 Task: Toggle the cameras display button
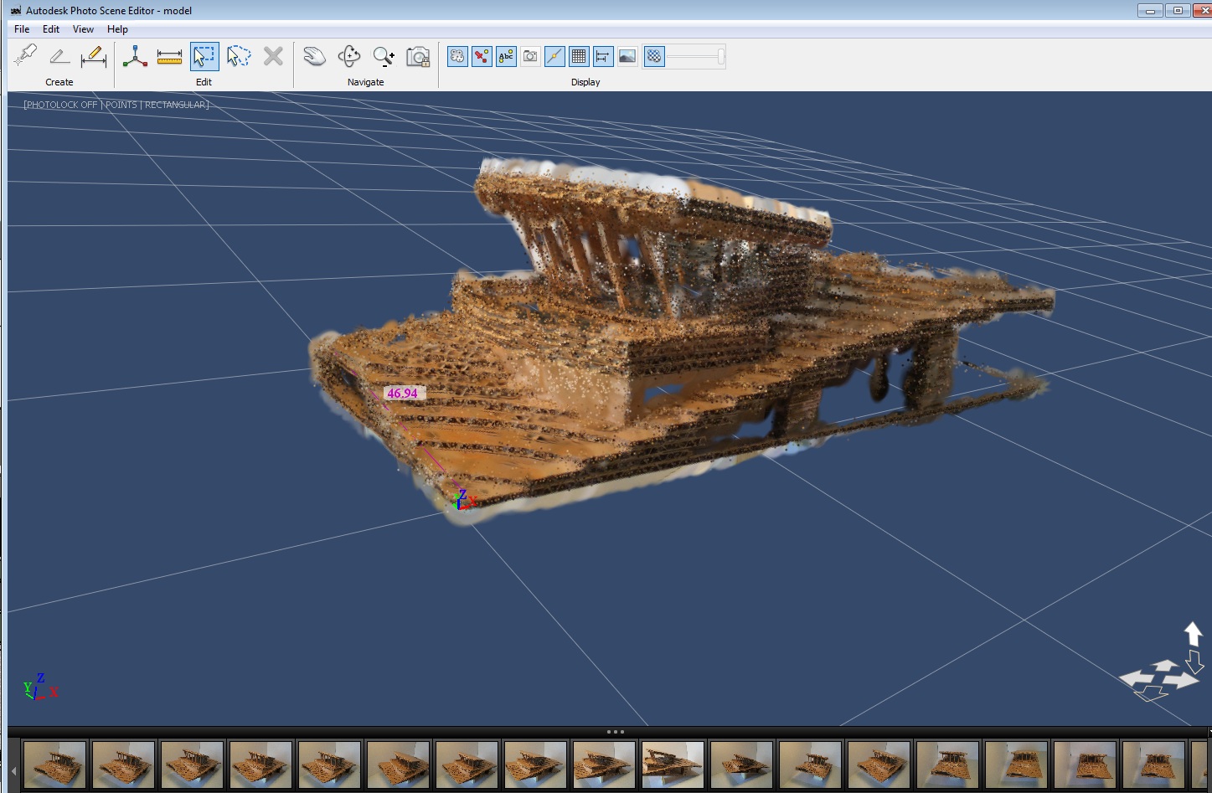(x=530, y=56)
